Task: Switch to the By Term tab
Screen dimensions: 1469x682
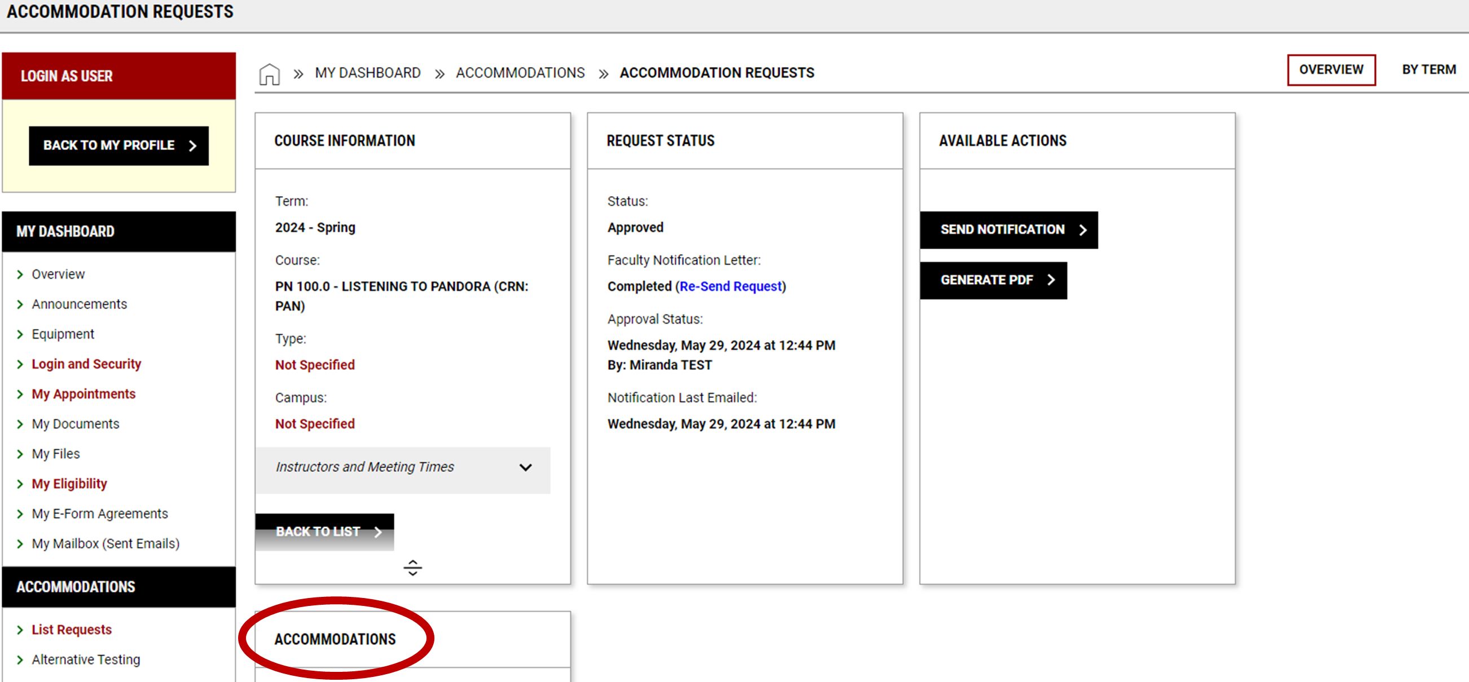Action: pyautogui.click(x=1427, y=69)
